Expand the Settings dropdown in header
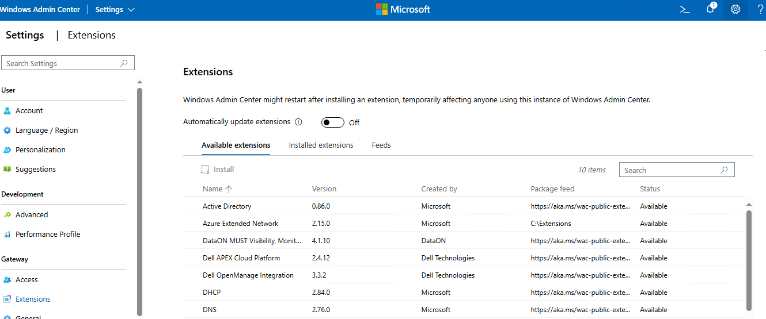 114,9
